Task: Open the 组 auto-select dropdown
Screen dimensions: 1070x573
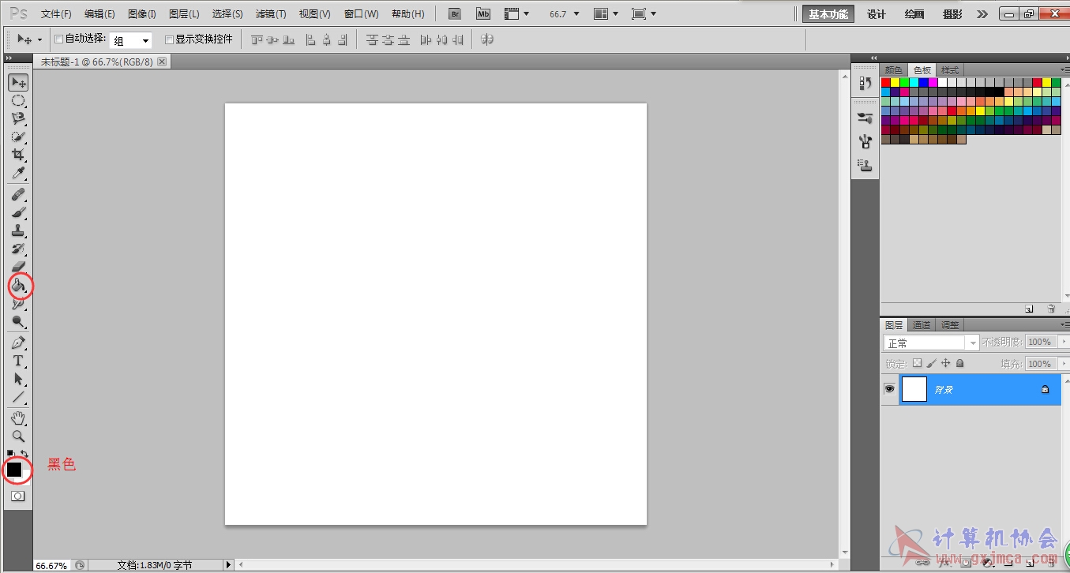Action: pos(131,40)
